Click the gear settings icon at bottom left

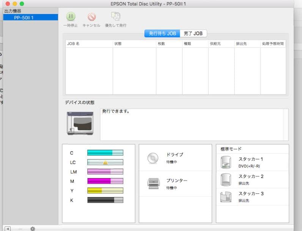click(33, 229)
